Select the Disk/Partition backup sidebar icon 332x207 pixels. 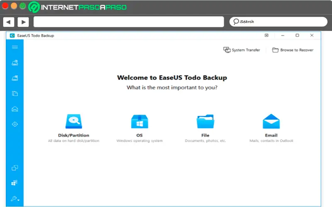click(15, 63)
